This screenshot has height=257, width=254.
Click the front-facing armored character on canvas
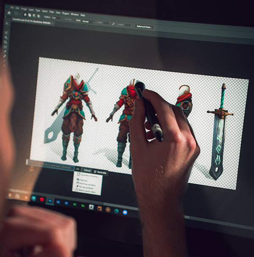click(x=74, y=118)
